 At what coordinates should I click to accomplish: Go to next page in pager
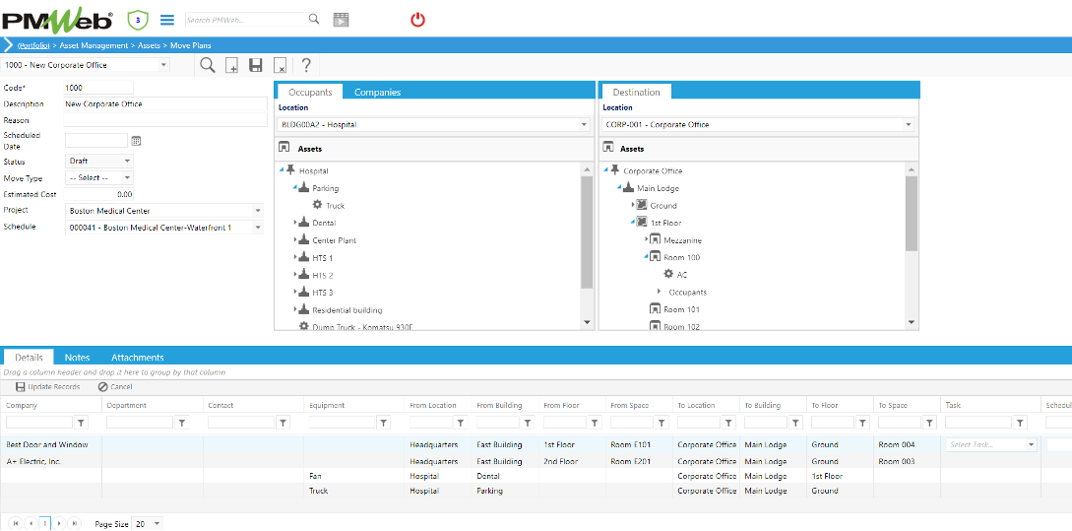point(60,523)
